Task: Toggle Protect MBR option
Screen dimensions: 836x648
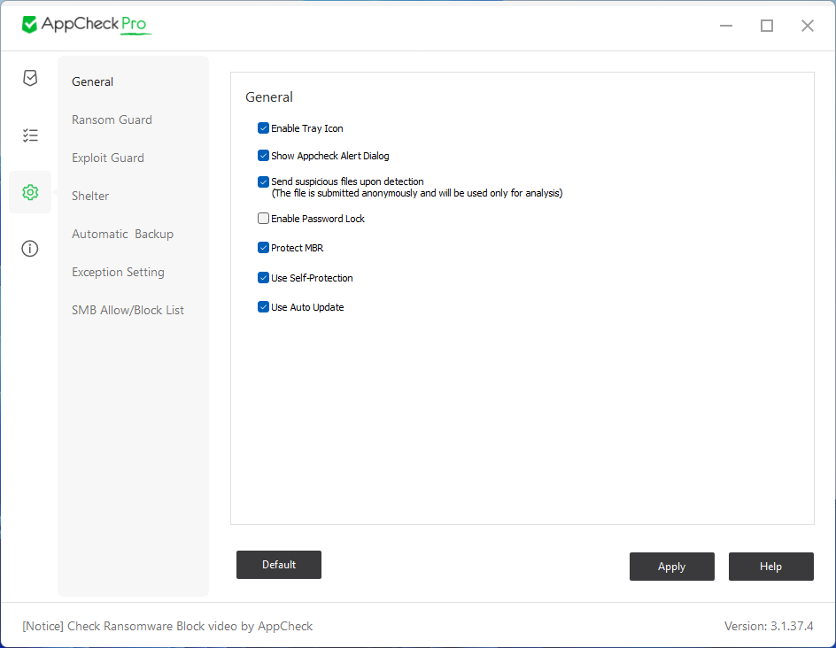Action: (263, 248)
